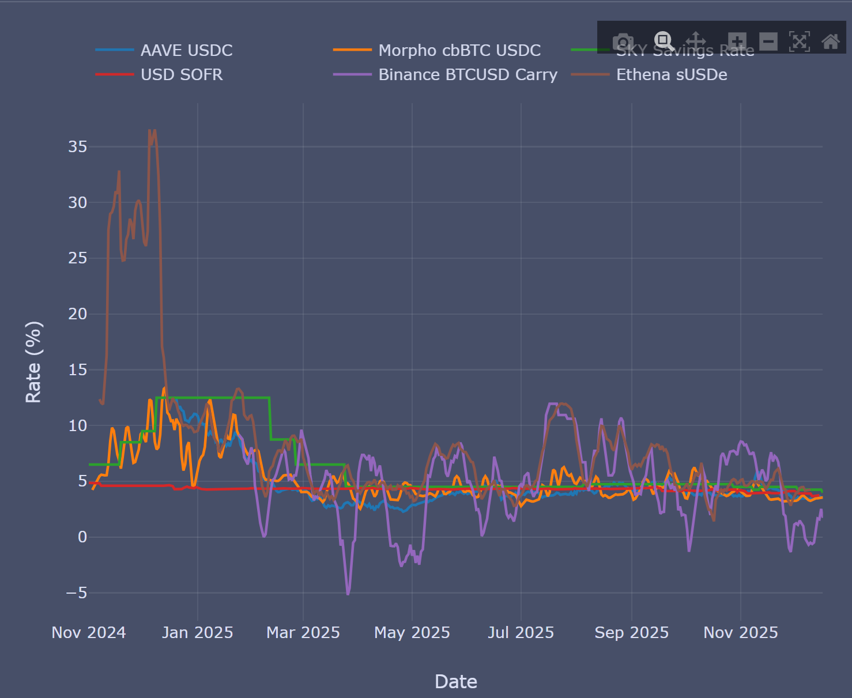Select the Zoom magnifier tool in modebar

point(663,41)
